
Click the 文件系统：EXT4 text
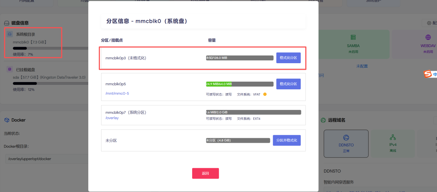(249, 119)
